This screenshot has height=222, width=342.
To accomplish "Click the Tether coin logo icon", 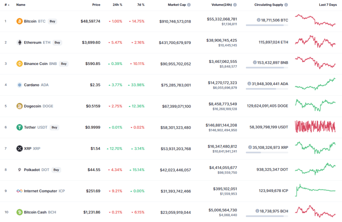I will pyautogui.click(x=19, y=127).
